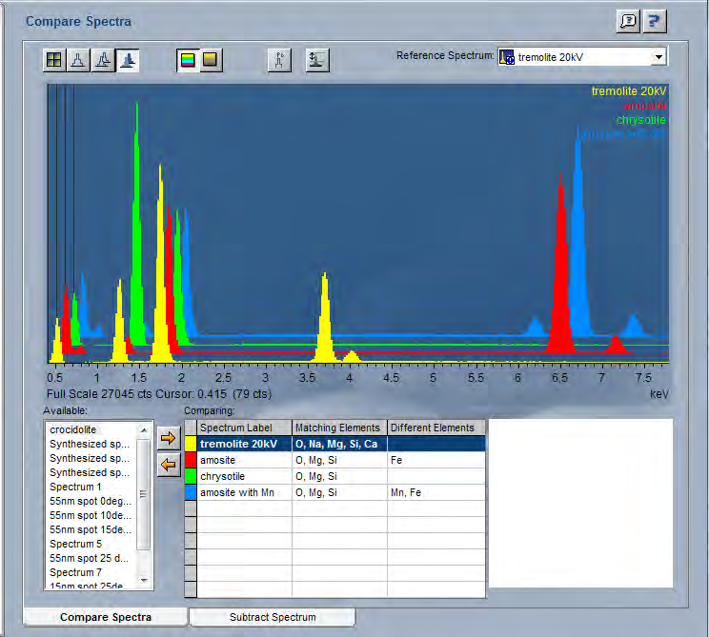The image size is (709, 637).
Task: Open the blue question mark help icon
Action: pyautogui.click(x=654, y=21)
